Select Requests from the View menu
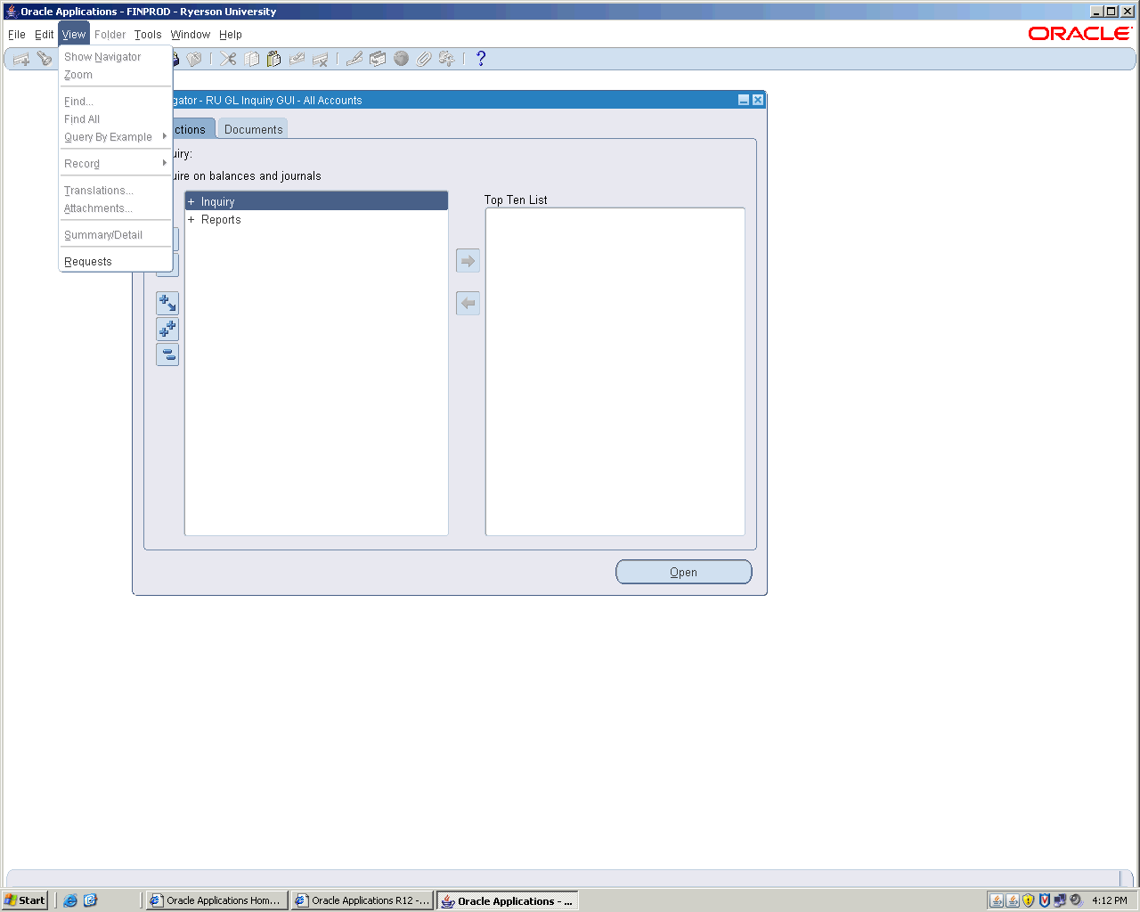 click(x=88, y=262)
